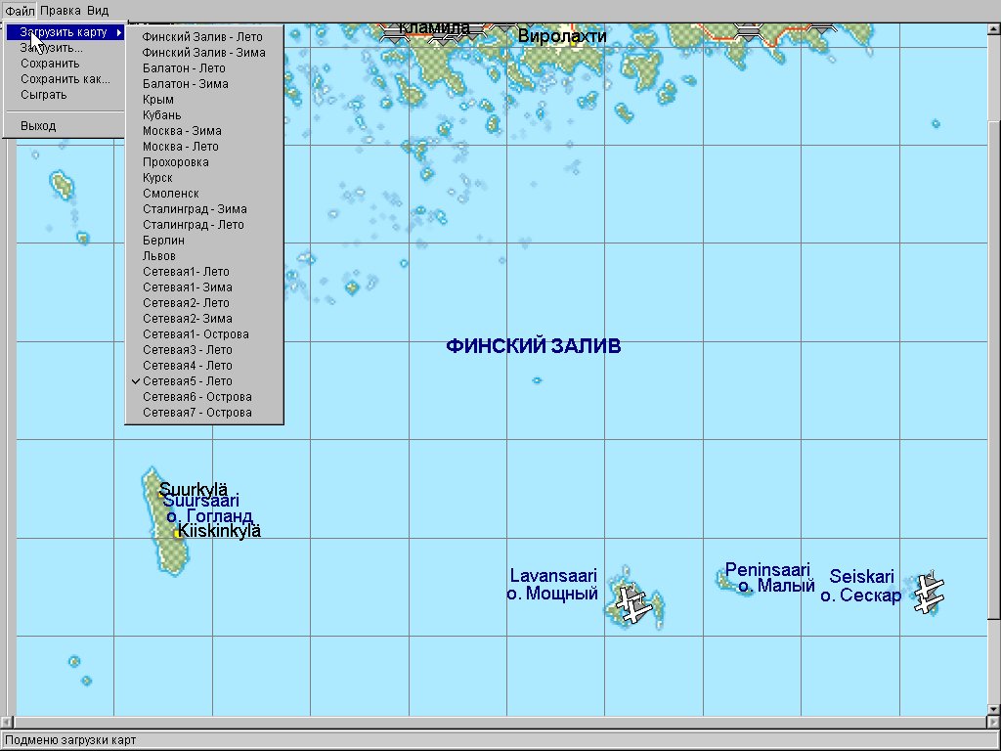Image resolution: width=1001 pixels, height=751 pixels.
Task: Open the Вид menu
Action: point(98,11)
